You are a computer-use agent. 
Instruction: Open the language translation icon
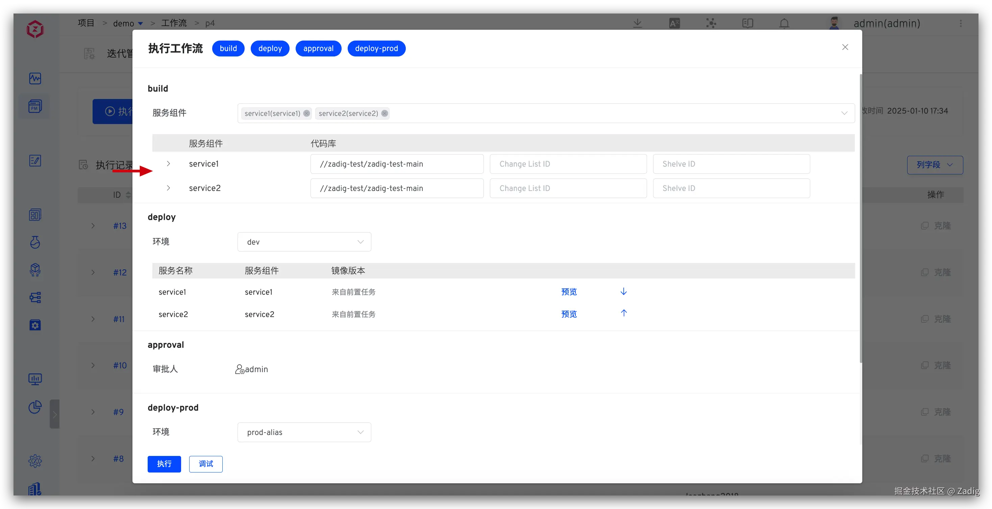[674, 23]
